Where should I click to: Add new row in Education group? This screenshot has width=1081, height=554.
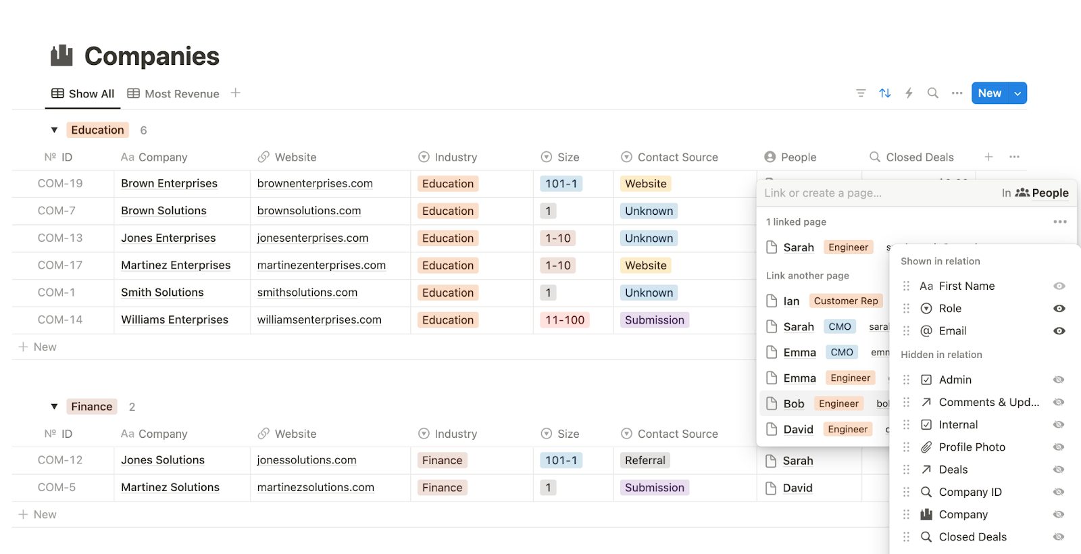click(38, 347)
